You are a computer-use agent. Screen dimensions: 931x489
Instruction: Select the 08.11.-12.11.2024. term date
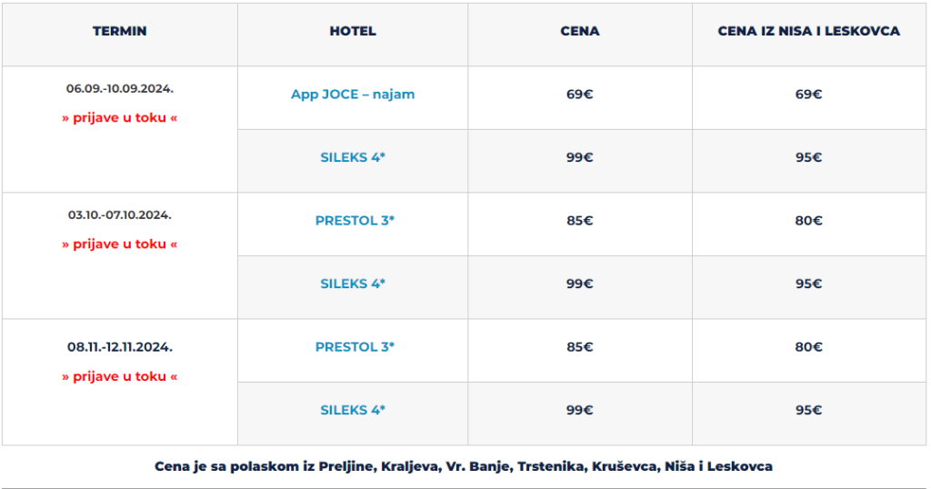point(119,347)
